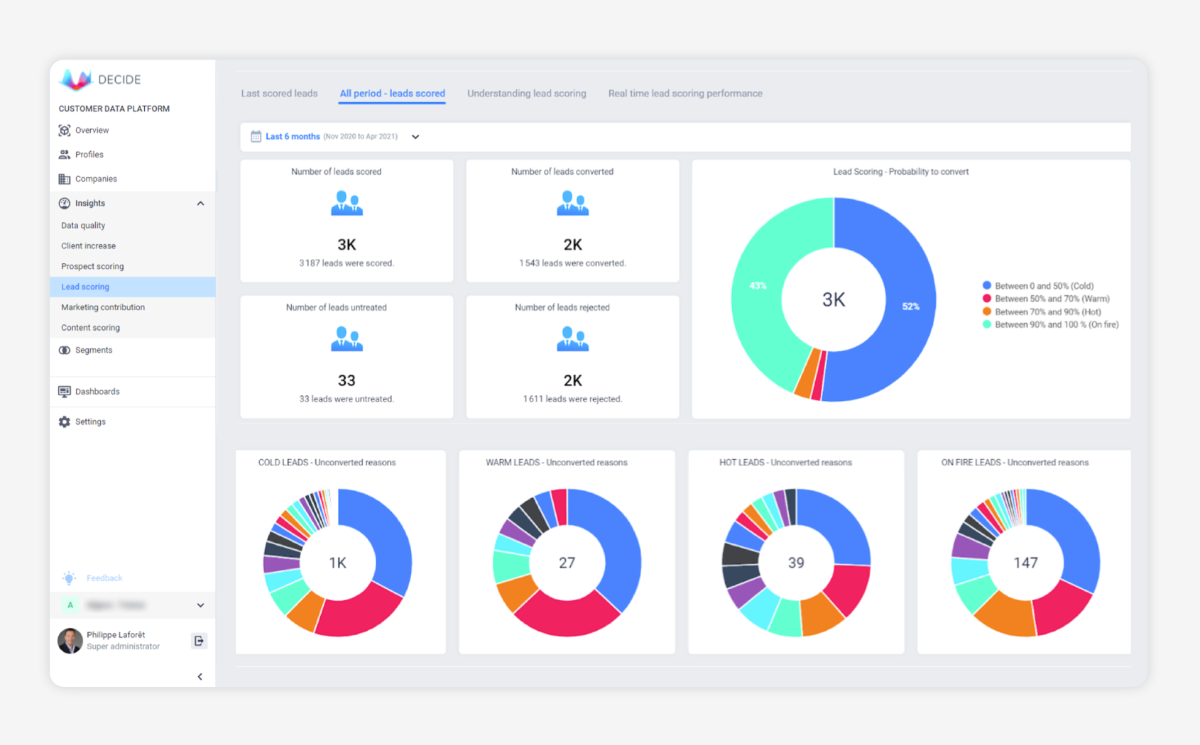Viewport: 1200px width, 745px height.
Task: Collapse the Insights menu section
Action: pos(200,203)
